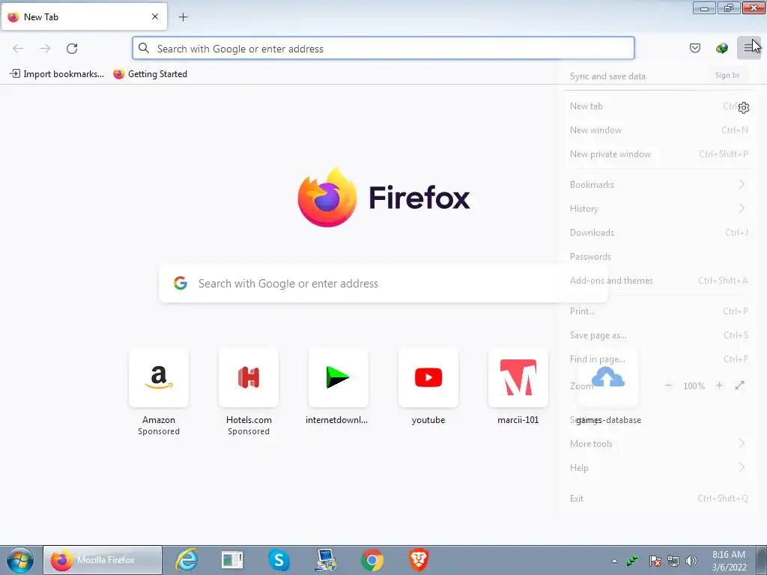
Task: Open network tray icon
Action: point(673,561)
